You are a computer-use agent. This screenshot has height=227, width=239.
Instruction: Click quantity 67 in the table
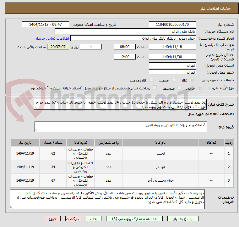pyautogui.click(x=53, y=180)
